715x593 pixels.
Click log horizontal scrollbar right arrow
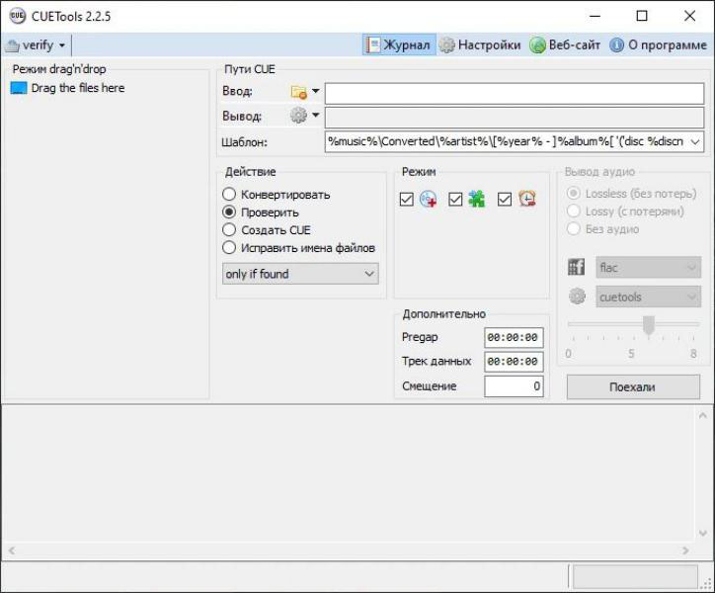tap(685, 551)
